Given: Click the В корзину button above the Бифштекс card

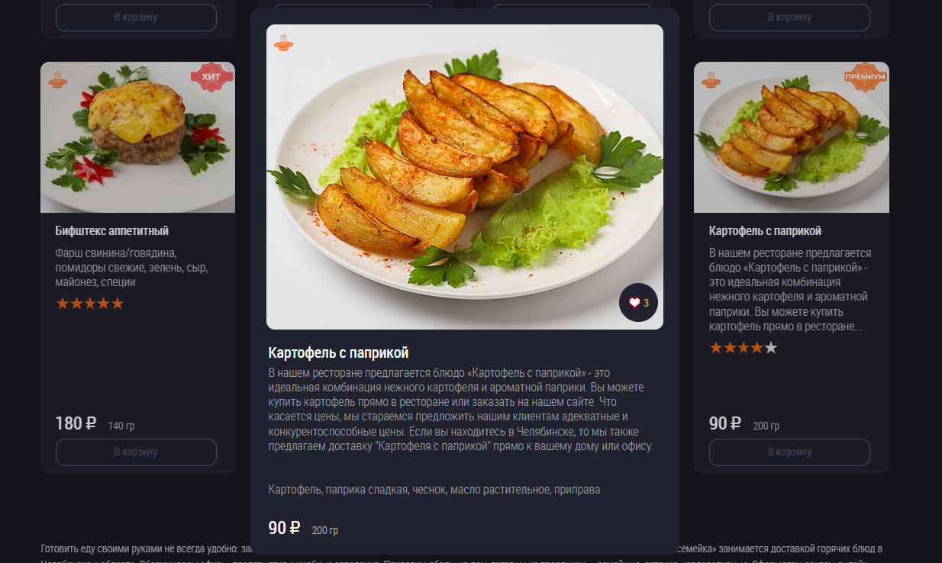Looking at the screenshot, I should tap(136, 17).
